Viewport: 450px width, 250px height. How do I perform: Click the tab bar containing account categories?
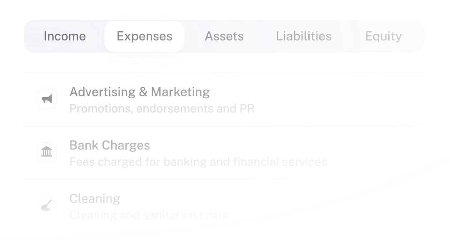[x=224, y=36]
